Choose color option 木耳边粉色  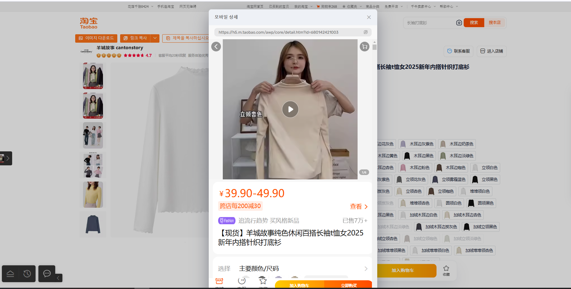[415, 168]
